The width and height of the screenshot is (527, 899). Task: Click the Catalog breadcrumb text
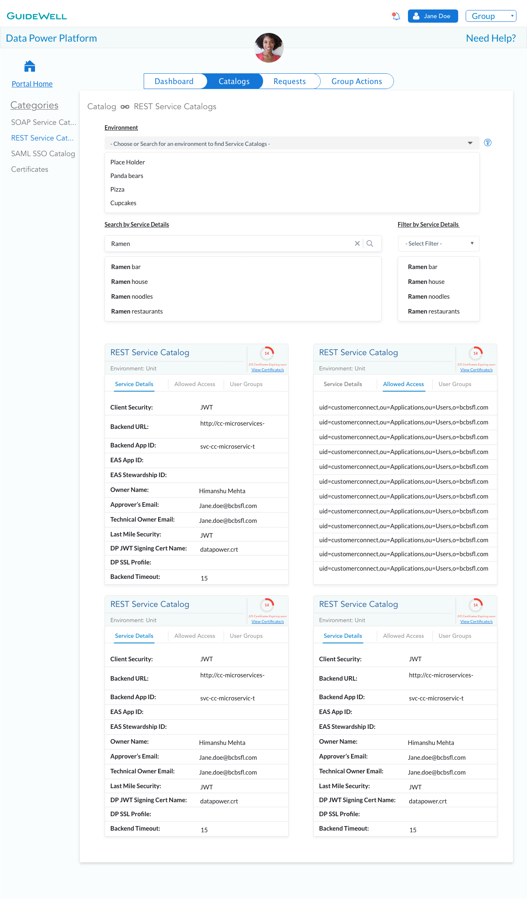click(102, 107)
